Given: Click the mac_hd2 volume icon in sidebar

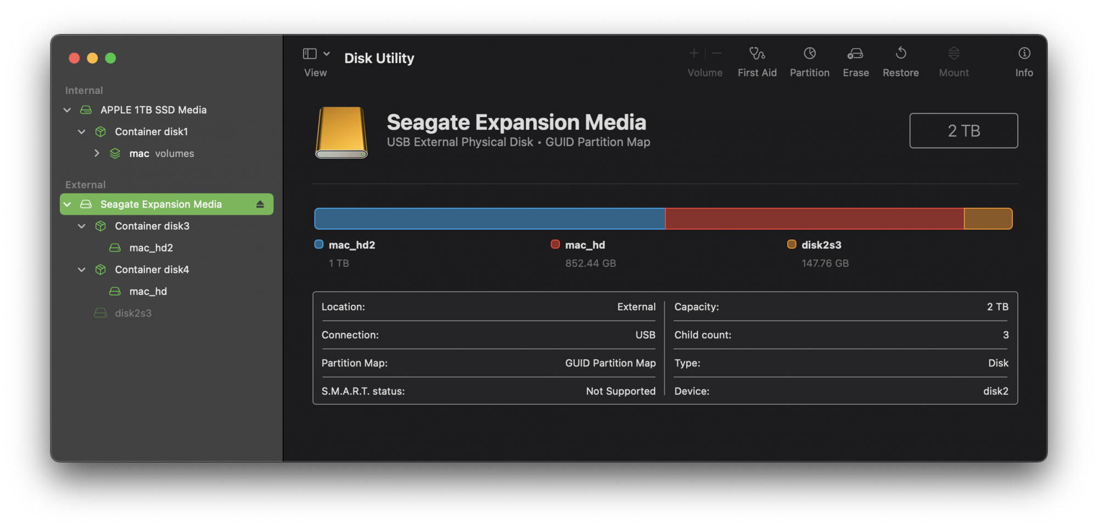Looking at the screenshot, I should (115, 248).
